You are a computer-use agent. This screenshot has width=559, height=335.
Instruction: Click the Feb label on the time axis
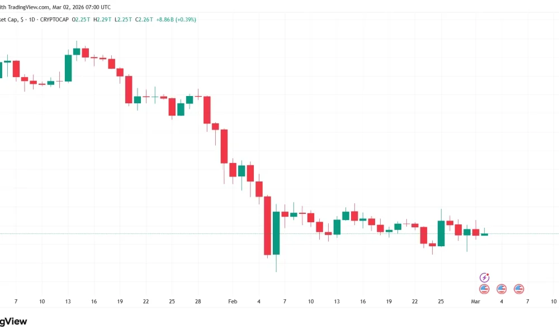(233, 301)
